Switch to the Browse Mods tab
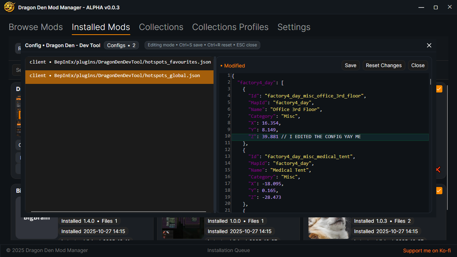457x257 pixels. 36,27
